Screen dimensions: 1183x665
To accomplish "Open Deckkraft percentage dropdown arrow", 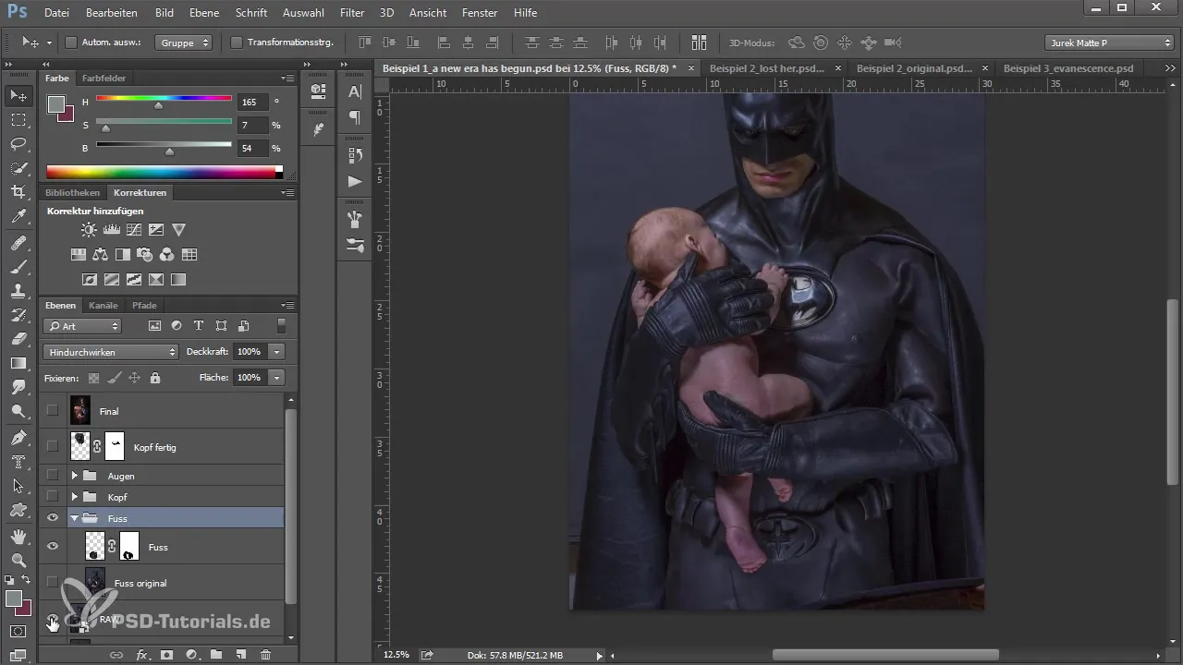I will click(x=276, y=352).
